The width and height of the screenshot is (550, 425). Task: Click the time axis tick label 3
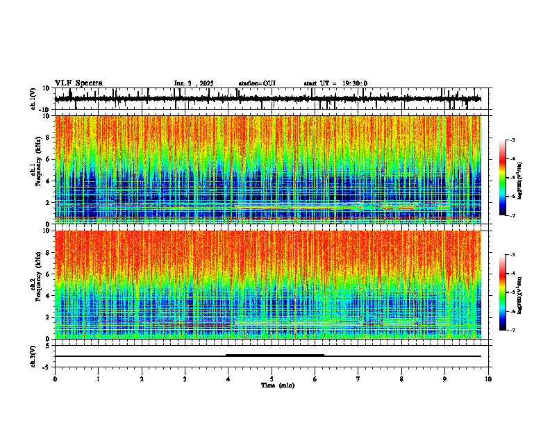[185, 379]
